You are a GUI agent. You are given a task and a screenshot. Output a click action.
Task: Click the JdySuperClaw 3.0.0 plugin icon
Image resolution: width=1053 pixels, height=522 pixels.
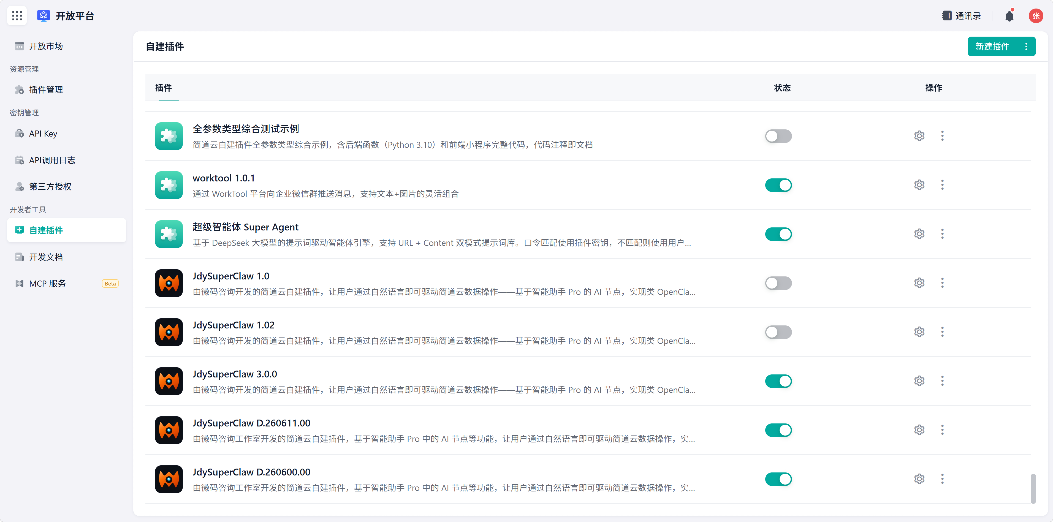pyautogui.click(x=169, y=381)
